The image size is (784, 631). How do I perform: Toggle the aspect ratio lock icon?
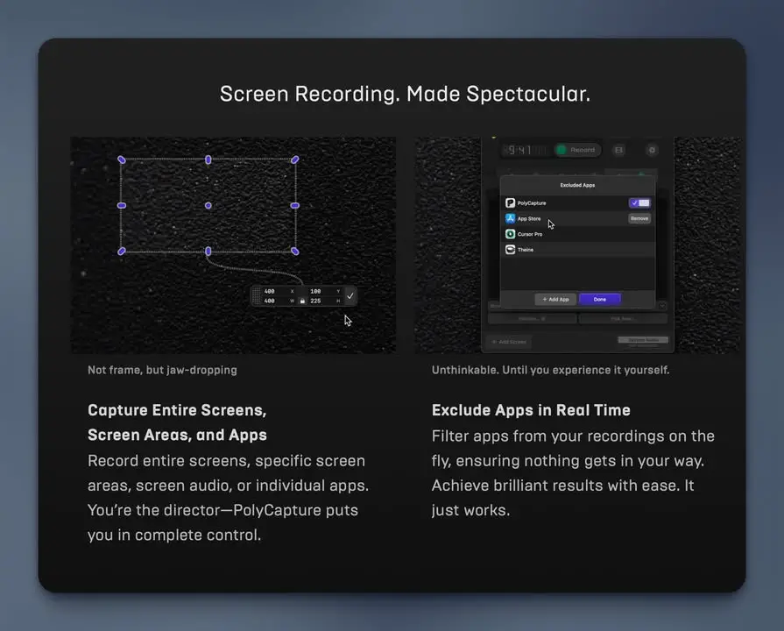[302, 301]
